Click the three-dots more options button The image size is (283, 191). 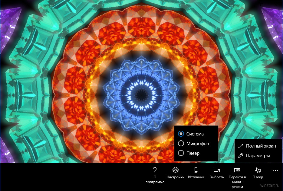[275, 170]
